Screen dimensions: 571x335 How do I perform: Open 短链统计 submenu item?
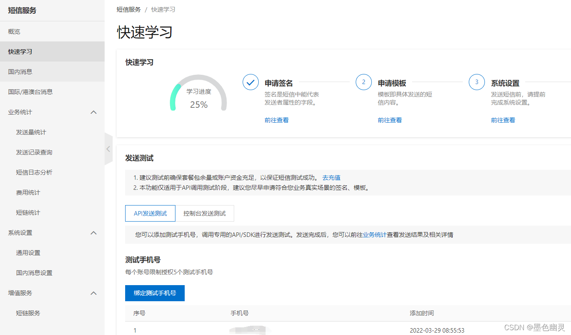tap(52, 212)
